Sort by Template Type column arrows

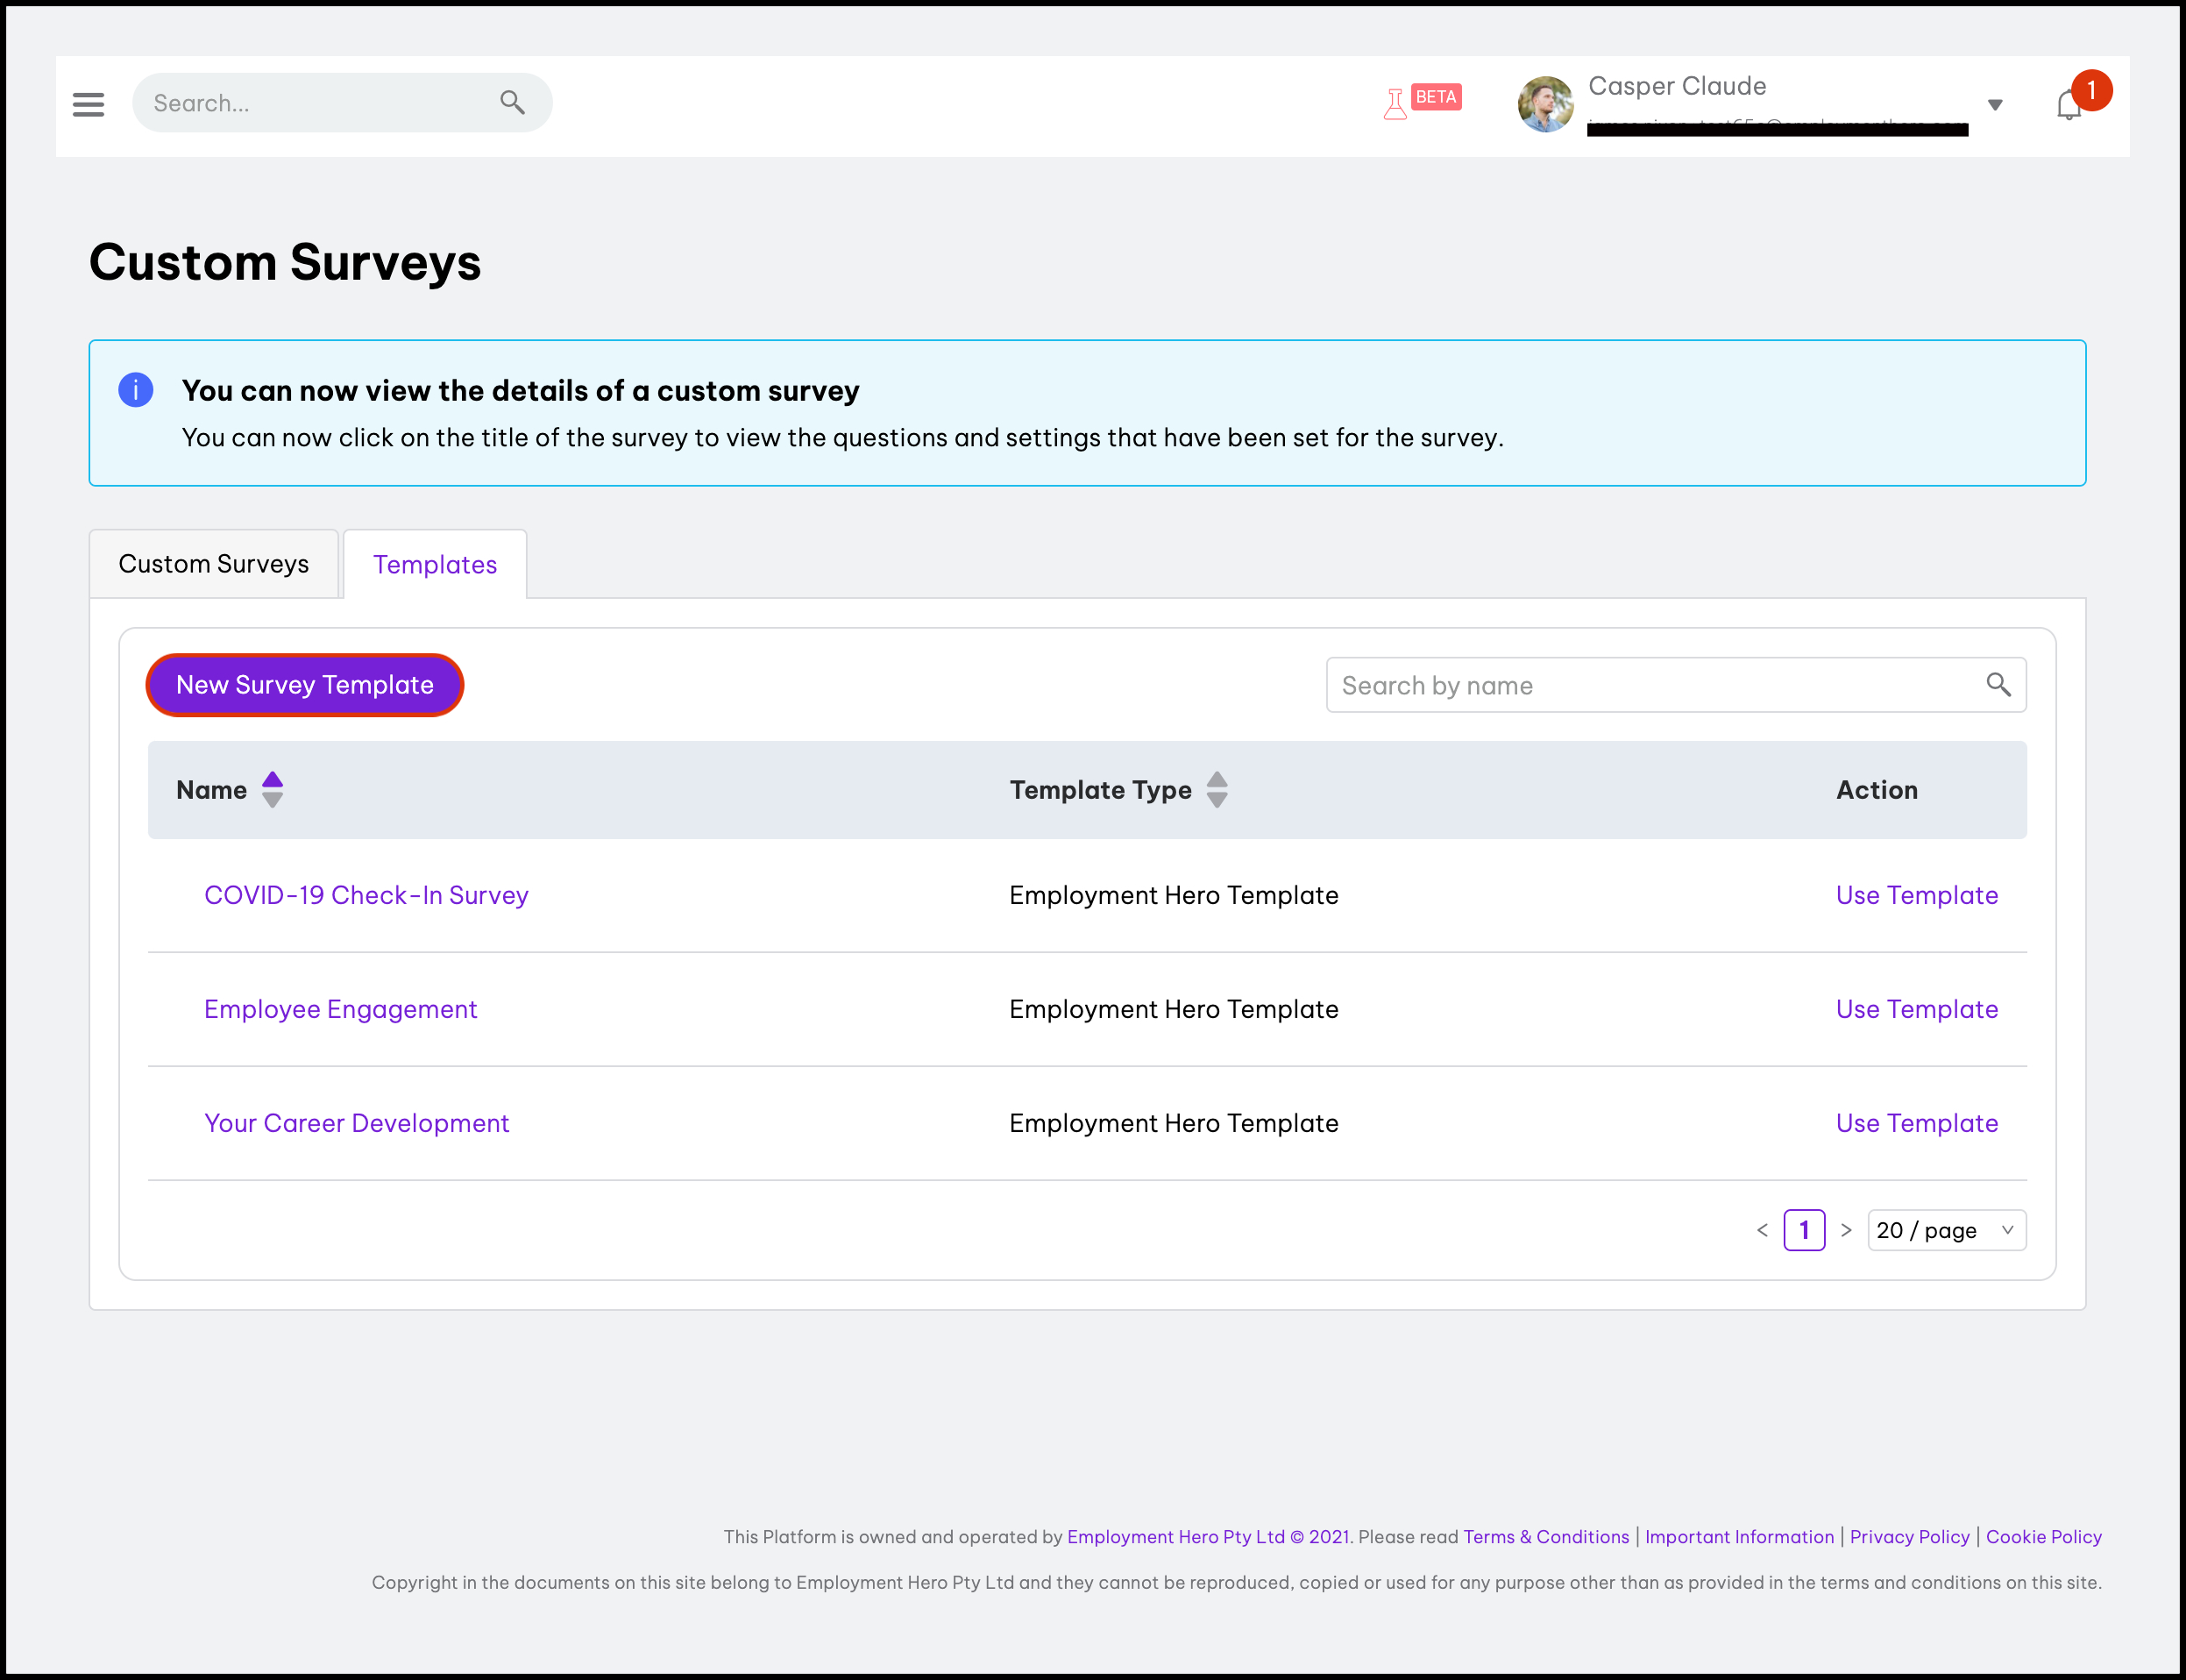pyautogui.click(x=1217, y=790)
